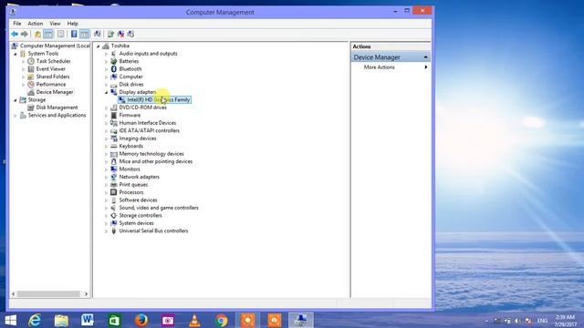Toggle Show/Hide Console Tree toolbar button
Screen dimensions: 584x328
tap(48, 35)
